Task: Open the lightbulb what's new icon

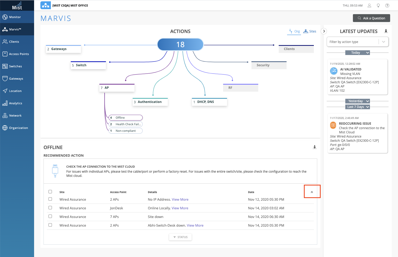Action: click(378, 6)
